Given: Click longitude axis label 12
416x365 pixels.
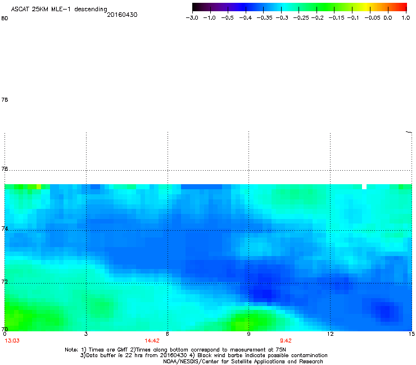Looking at the screenshot, I should [x=330, y=334].
